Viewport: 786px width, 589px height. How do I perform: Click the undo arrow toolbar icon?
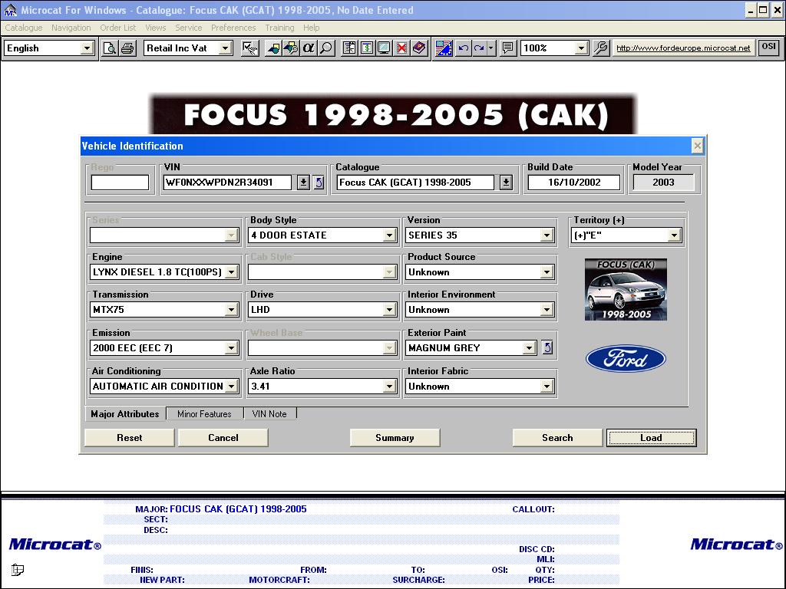[463, 48]
